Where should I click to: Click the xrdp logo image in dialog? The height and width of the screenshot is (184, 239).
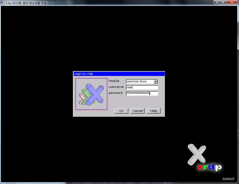pyautogui.click(x=91, y=94)
